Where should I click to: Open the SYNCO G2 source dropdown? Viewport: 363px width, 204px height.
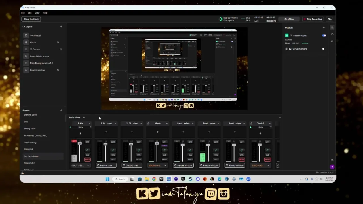click(x=260, y=165)
